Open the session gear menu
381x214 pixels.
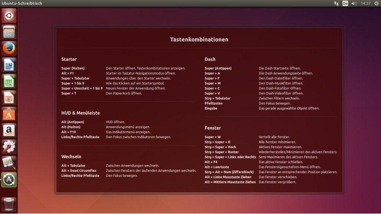click(376, 3)
